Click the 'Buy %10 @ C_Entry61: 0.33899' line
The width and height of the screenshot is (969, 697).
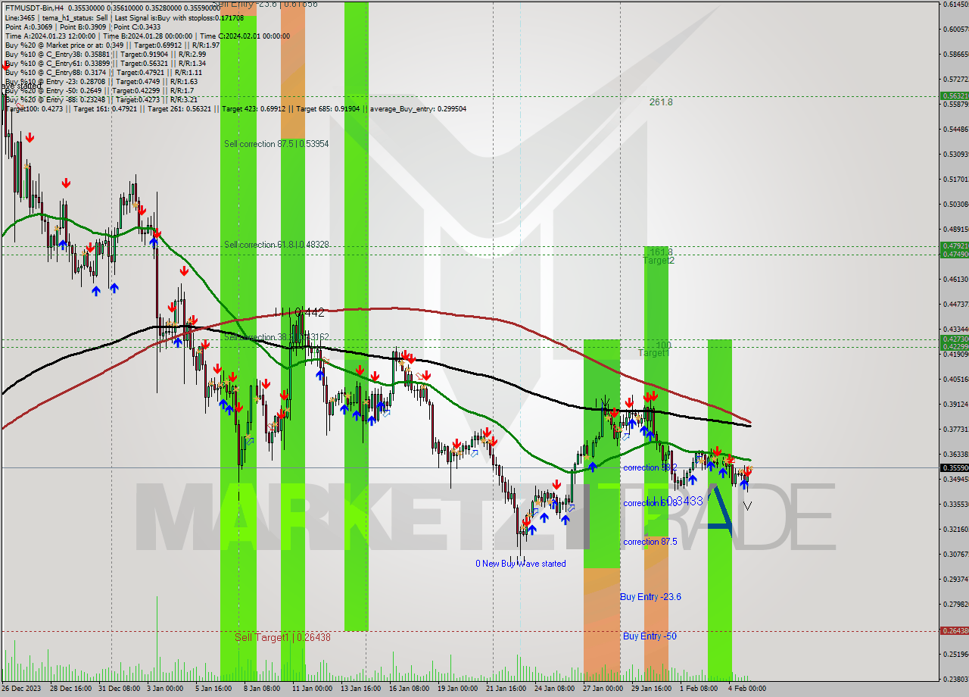(105, 63)
